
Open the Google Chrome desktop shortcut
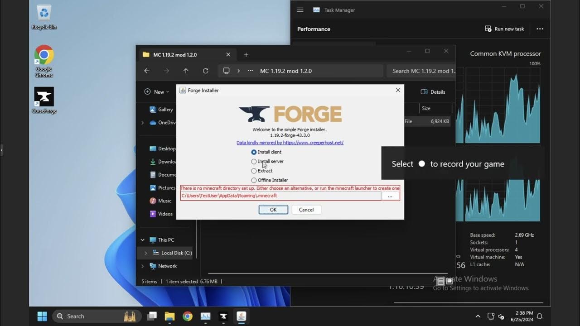(44, 61)
